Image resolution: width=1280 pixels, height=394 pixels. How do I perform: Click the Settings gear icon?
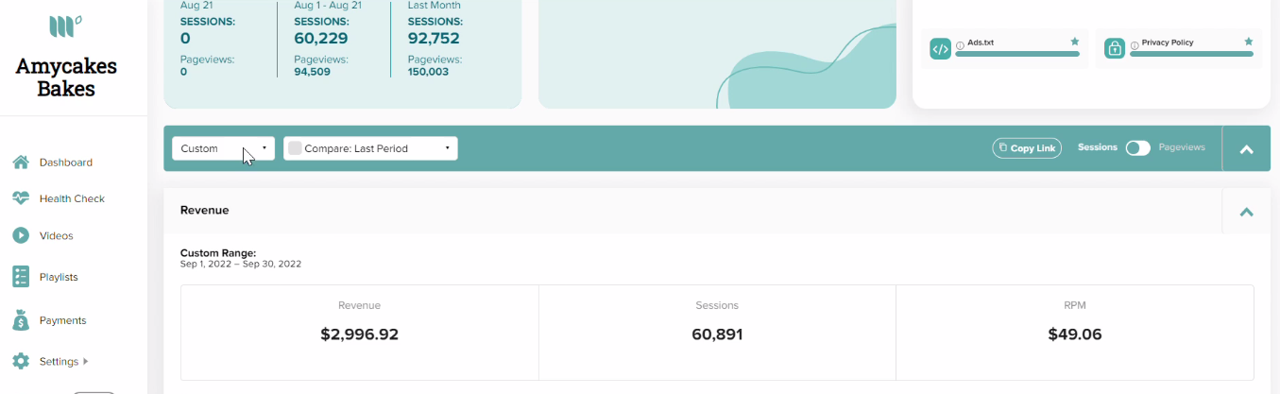(x=21, y=361)
